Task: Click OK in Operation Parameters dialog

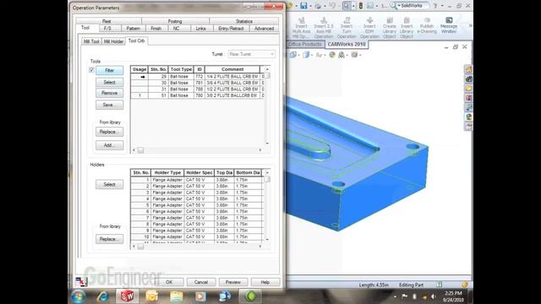Action: pyautogui.click(x=169, y=282)
